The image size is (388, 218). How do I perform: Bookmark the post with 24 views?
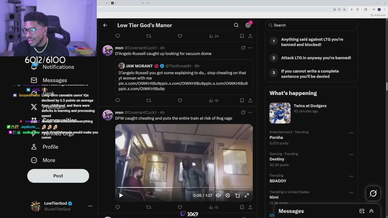(x=242, y=36)
